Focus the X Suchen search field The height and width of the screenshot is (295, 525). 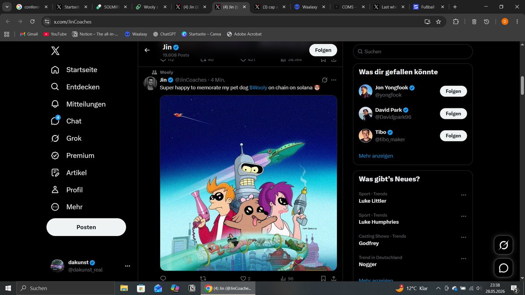click(x=413, y=52)
